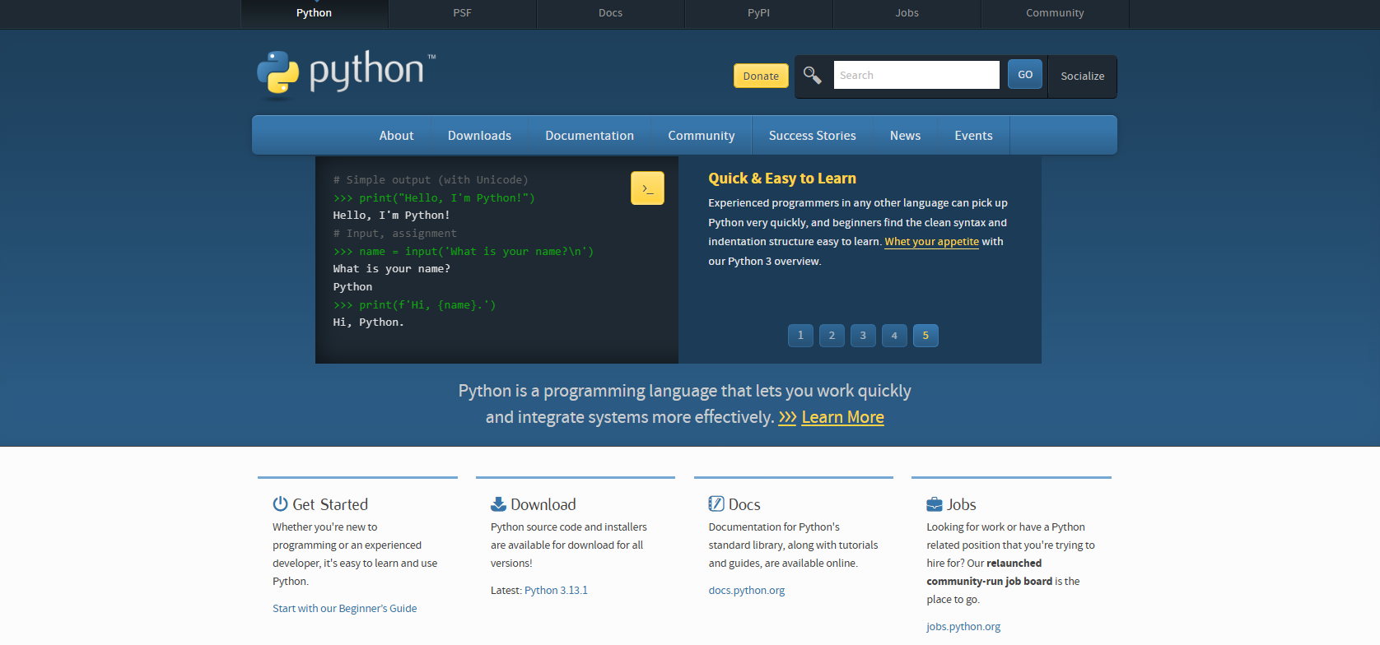
Task: Expand the Socialize dropdown
Action: point(1083,76)
